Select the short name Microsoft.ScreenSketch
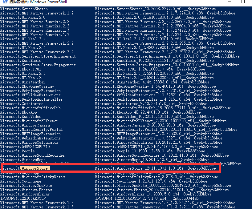The image size is (252, 209). [24, 9]
